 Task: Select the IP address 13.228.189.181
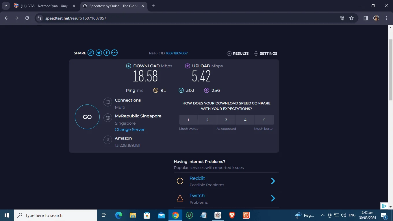click(127, 145)
